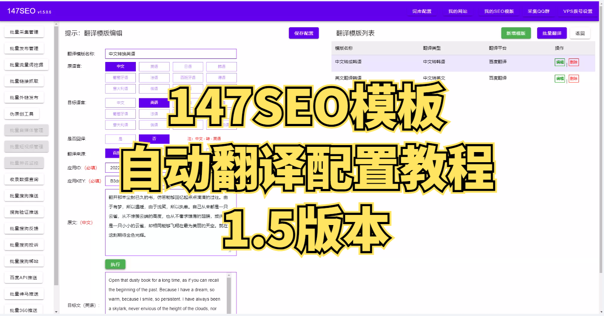Open 百度API推送 in the sidebar
The image size is (604, 316).
(x=24, y=278)
